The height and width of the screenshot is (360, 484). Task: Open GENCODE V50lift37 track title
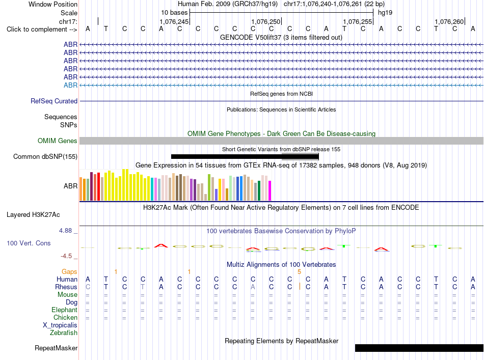pos(281,37)
